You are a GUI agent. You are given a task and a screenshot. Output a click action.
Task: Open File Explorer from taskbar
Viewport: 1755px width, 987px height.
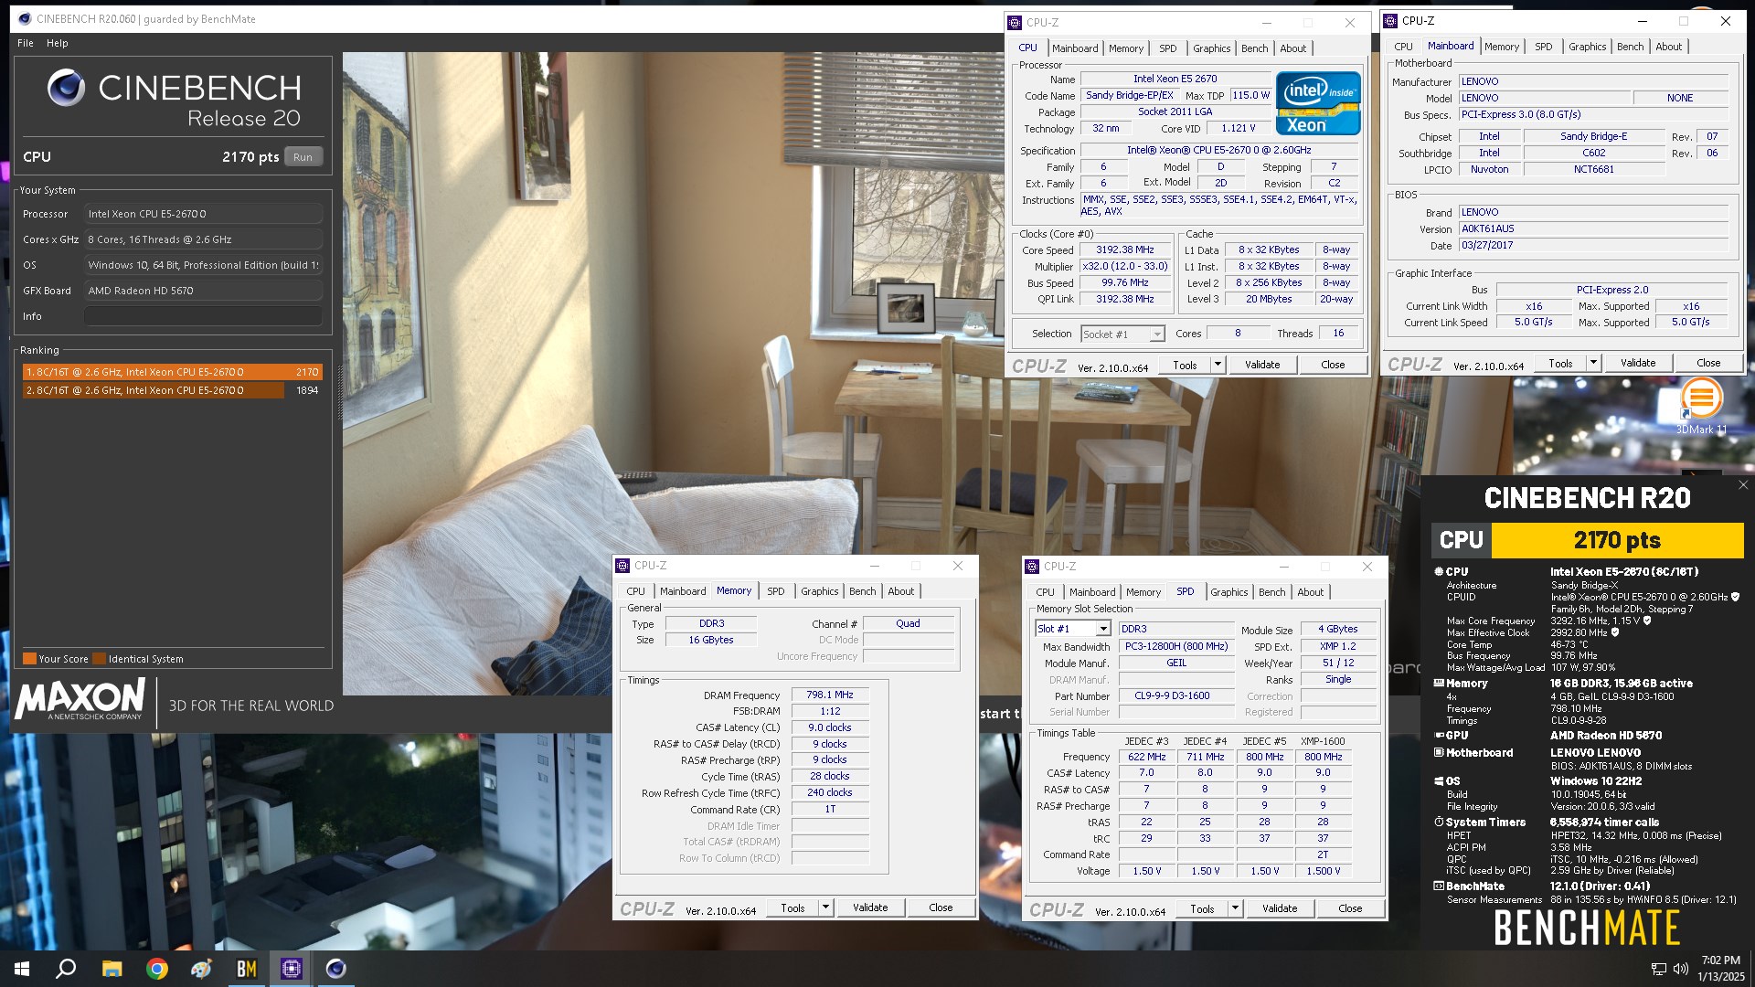pos(112,969)
